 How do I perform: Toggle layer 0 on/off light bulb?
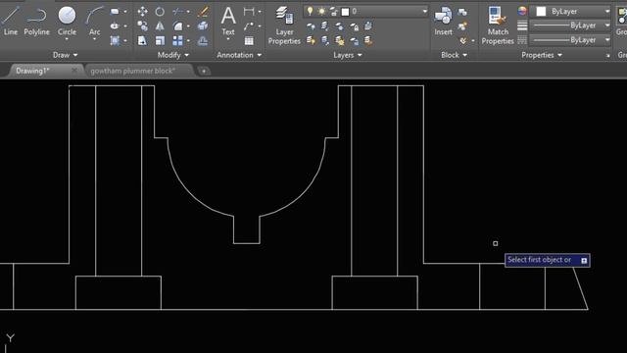310,11
